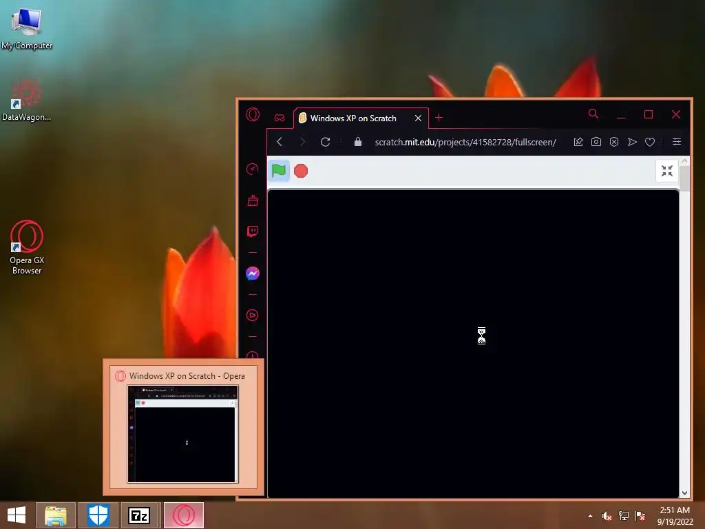Open the tab search magnifier icon

click(x=593, y=114)
